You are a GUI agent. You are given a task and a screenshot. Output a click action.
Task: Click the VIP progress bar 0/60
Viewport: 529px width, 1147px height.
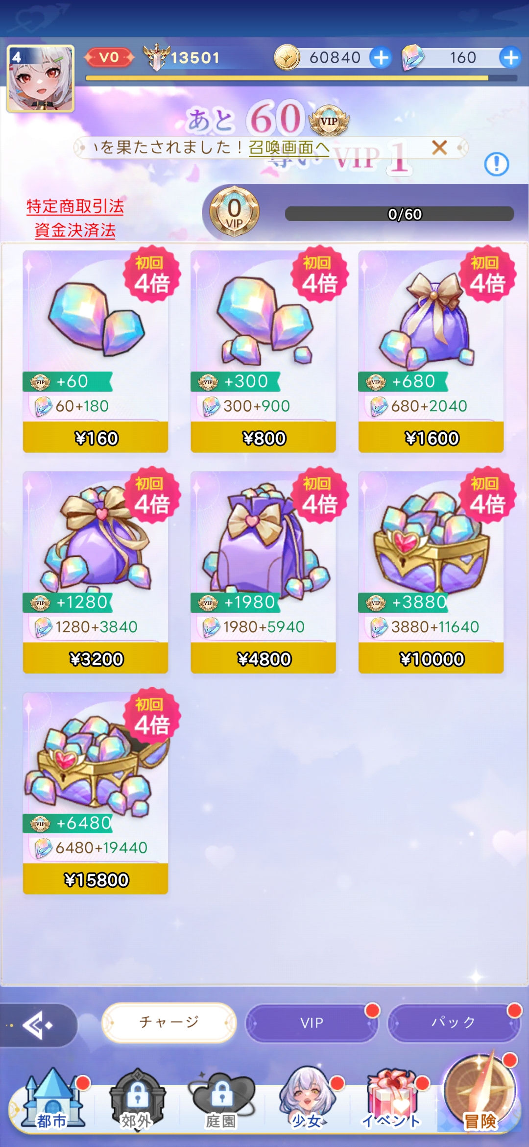[x=399, y=214]
